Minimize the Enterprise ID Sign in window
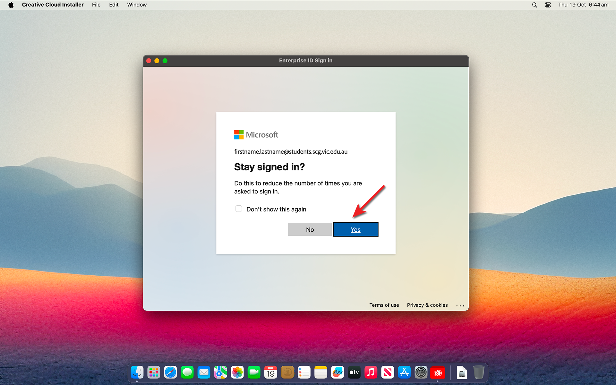This screenshot has height=385, width=616. tap(157, 61)
